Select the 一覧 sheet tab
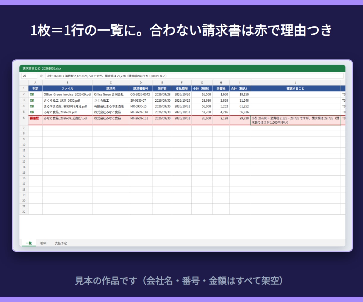This screenshot has width=363, height=302. (29, 243)
